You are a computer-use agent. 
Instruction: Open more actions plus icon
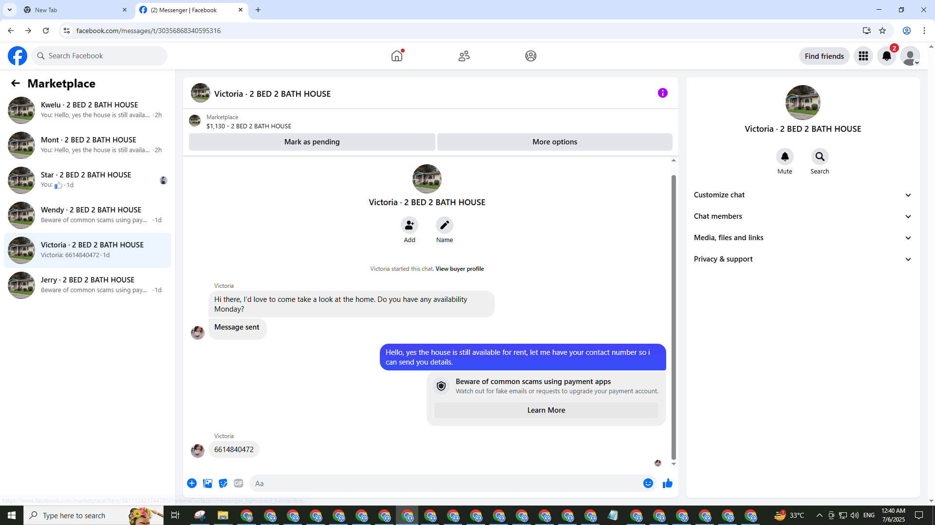coord(192,483)
